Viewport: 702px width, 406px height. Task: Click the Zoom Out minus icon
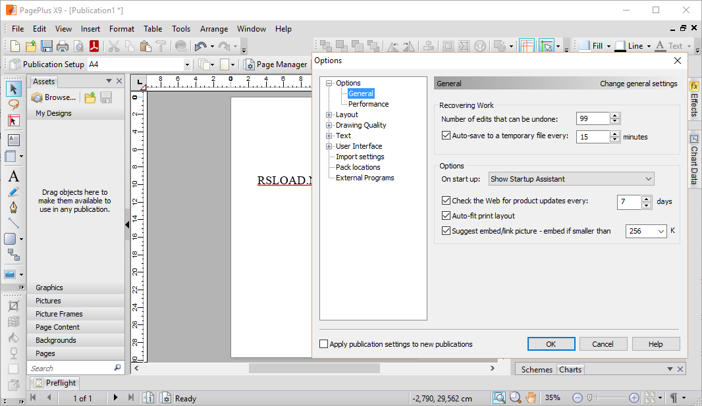pyautogui.click(x=578, y=397)
